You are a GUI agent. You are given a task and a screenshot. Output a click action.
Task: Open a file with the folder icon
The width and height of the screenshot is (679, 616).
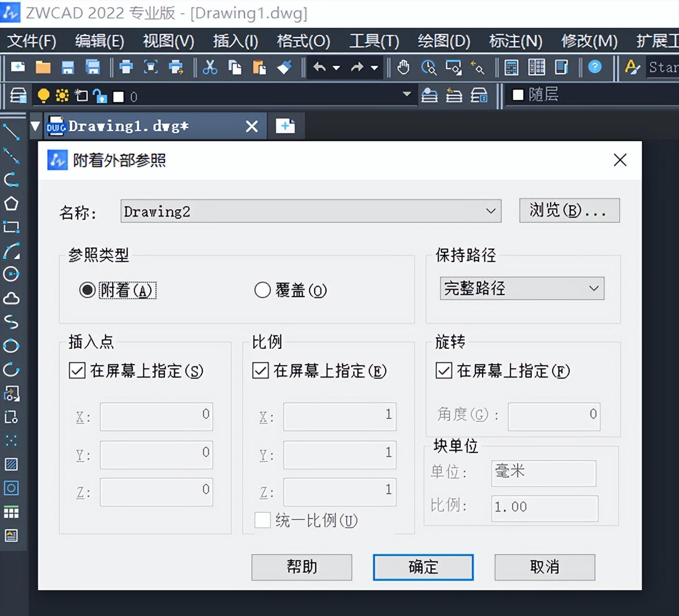pos(43,67)
